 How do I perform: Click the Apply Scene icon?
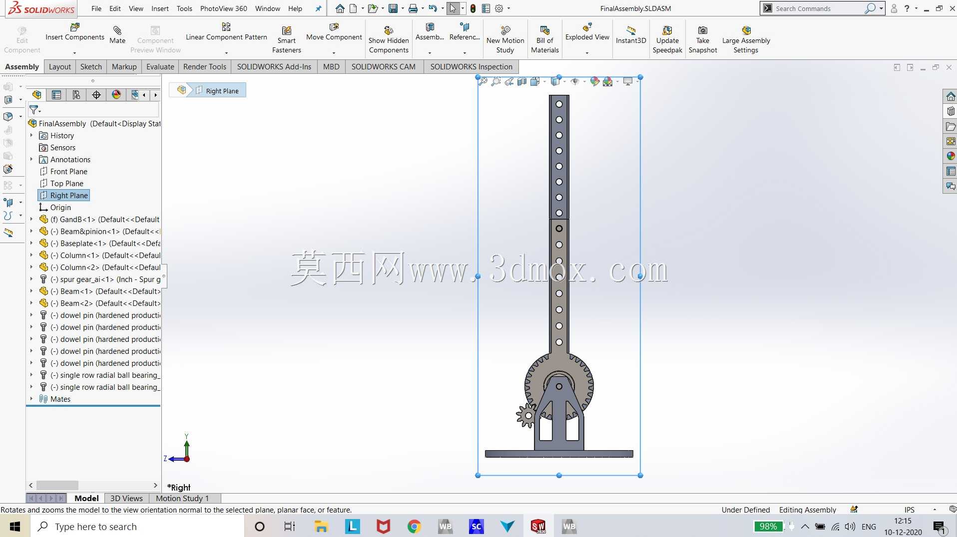coord(608,81)
